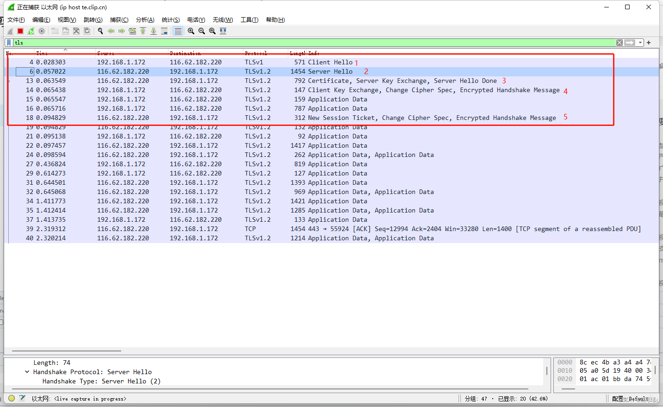Screen dimensions: 663x407
Task: Collapse the Handshake Protocol: Server Hello branch
Action: click(27, 372)
